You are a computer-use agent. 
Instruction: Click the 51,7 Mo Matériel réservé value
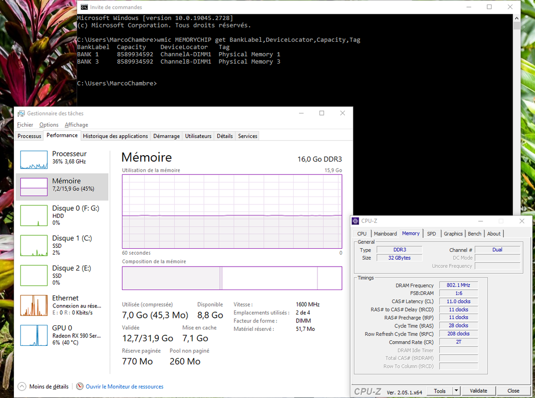(x=305, y=329)
